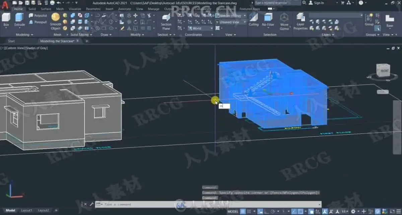Toggle the Culling selection option
The height and width of the screenshot is (215, 402).
click(x=254, y=19)
